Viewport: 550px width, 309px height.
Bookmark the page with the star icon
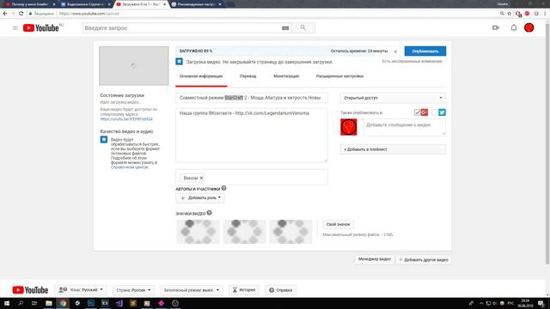(x=510, y=14)
